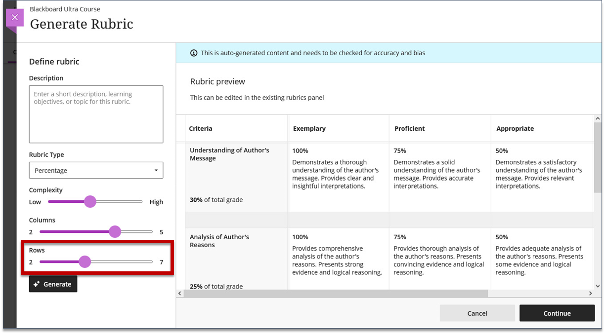The height and width of the screenshot is (334, 605).
Task: Click Continue to accept the rubric
Action: pyautogui.click(x=557, y=313)
